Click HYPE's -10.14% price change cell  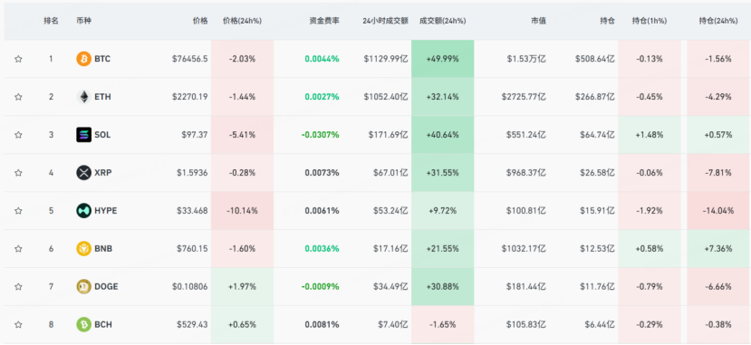click(x=242, y=211)
